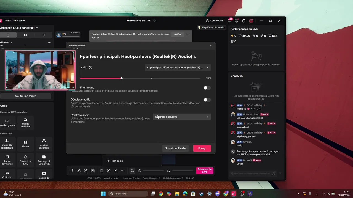Save audio settings with Enreg. button
The width and height of the screenshot is (353, 198).
coord(202,148)
